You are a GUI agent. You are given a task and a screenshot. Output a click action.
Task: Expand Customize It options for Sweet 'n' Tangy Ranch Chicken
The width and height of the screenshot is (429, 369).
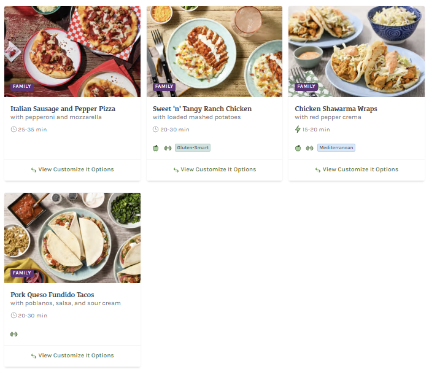tap(214, 169)
